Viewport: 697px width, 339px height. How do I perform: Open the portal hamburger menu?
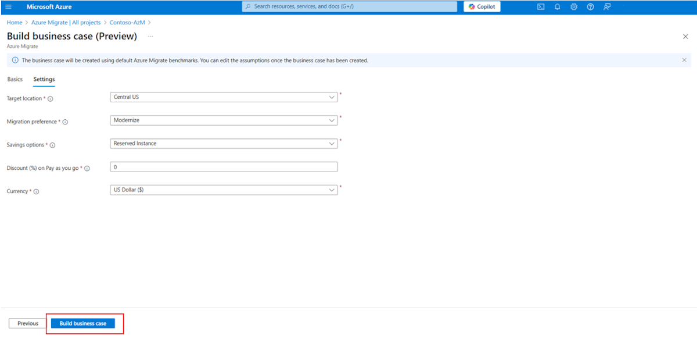coord(8,6)
